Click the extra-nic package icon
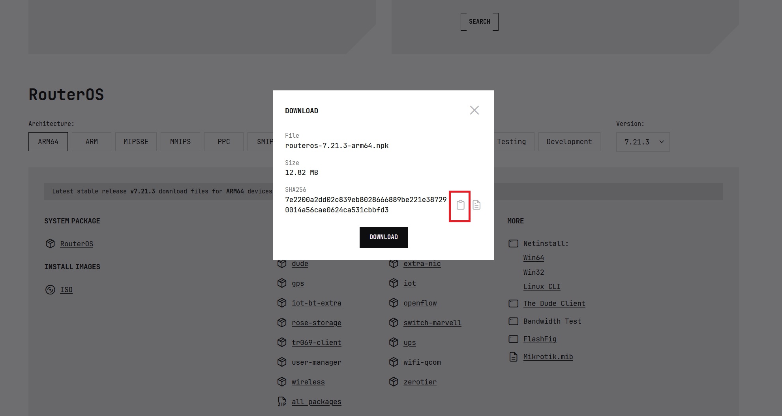Image resolution: width=782 pixels, height=416 pixels. point(394,264)
